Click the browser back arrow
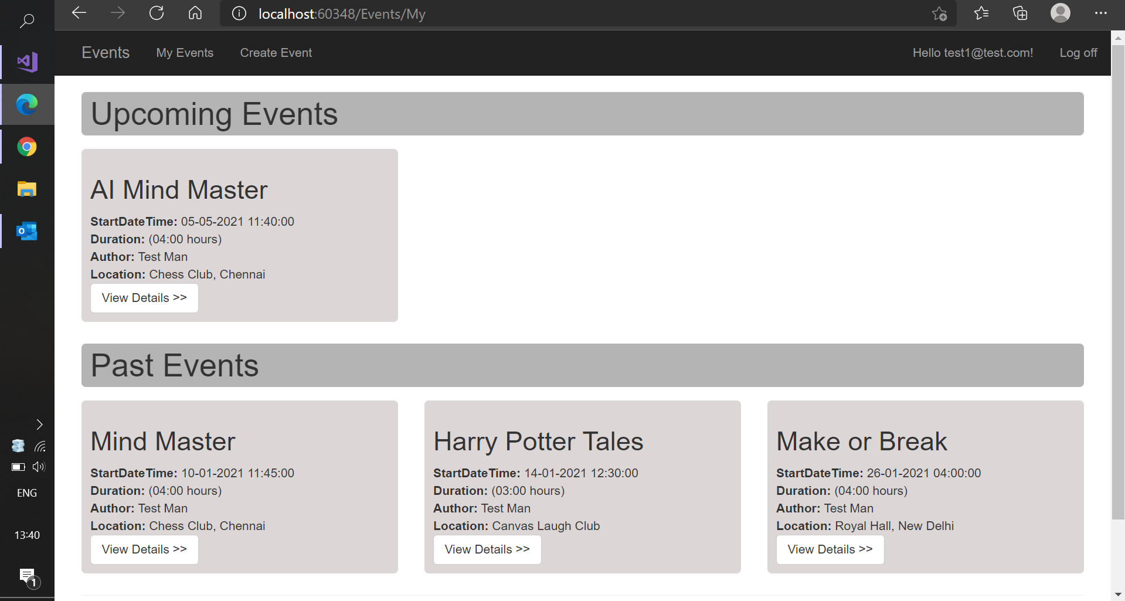The height and width of the screenshot is (601, 1125). click(x=79, y=13)
